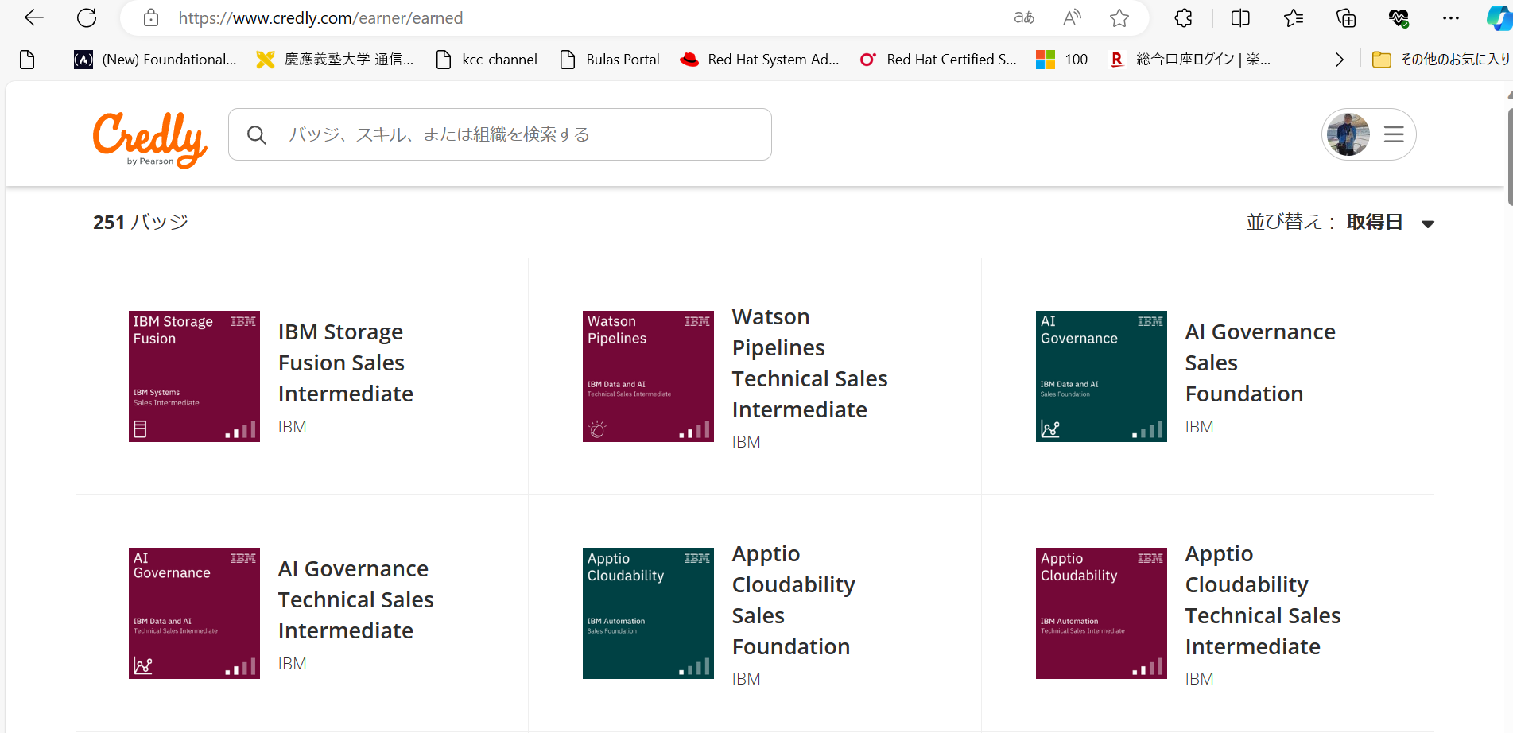Image resolution: width=1513 pixels, height=733 pixels.
Task: Toggle favorite star for this page
Action: point(1119,17)
